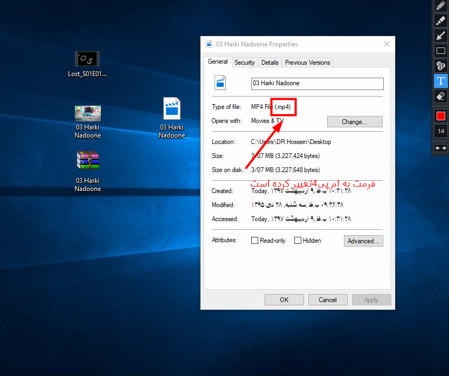Open the Advanced... attributes dialog
449x376 pixels.
pos(363,241)
